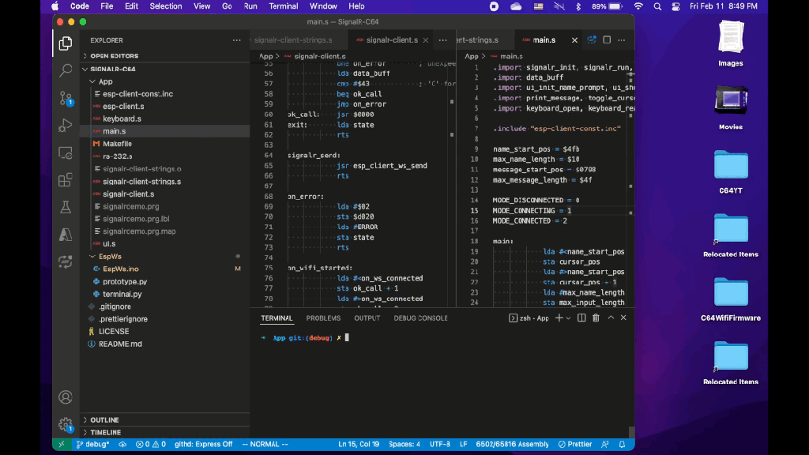Maximize terminal panel with the up chevron

pos(610,318)
